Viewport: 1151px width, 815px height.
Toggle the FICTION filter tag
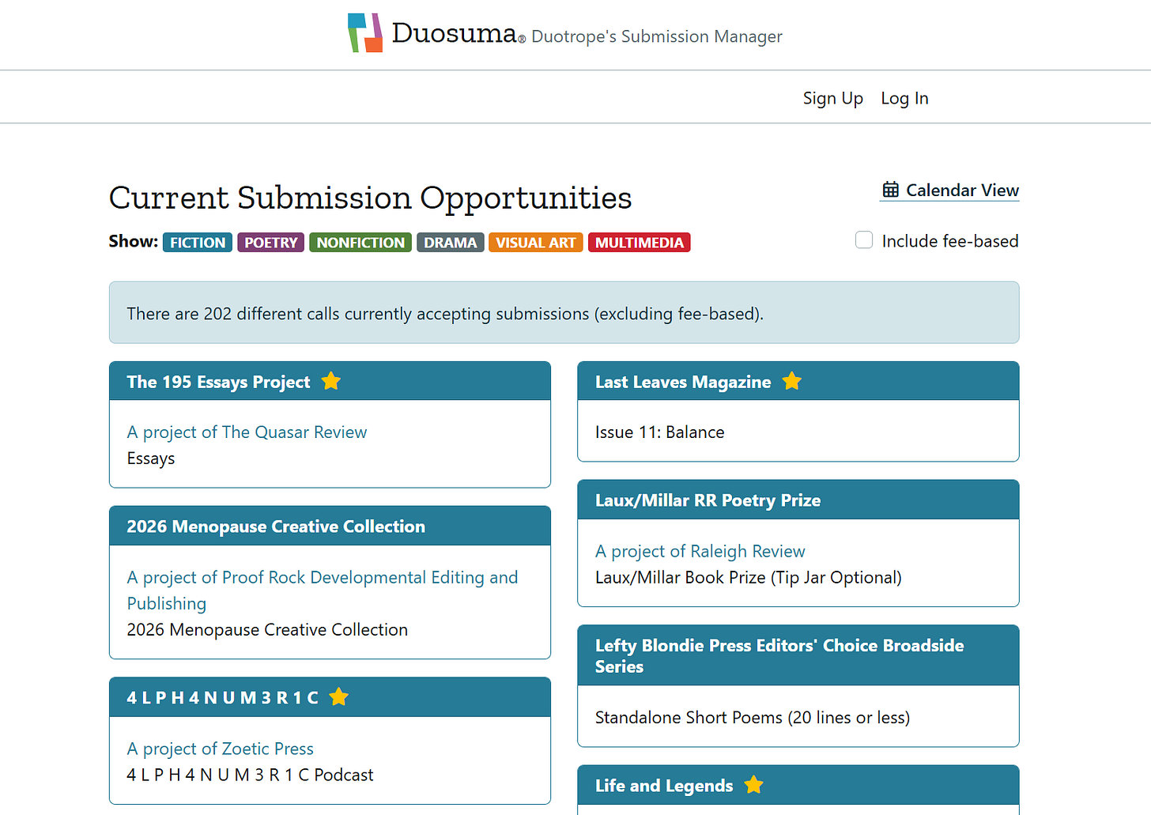point(198,242)
